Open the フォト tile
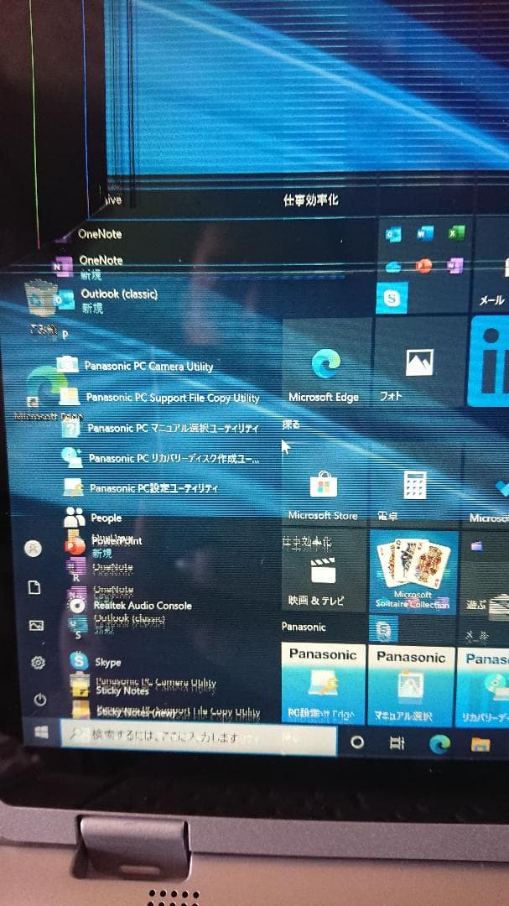The width and height of the screenshot is (509, 906). pyautogui.click(x=420, y=363)
